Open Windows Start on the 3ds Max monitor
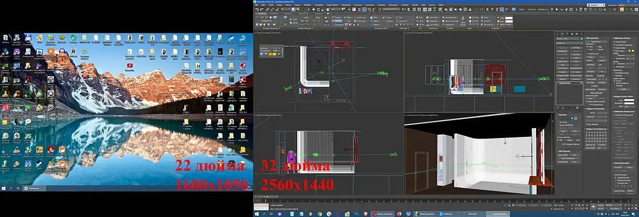 coord(257,213)
